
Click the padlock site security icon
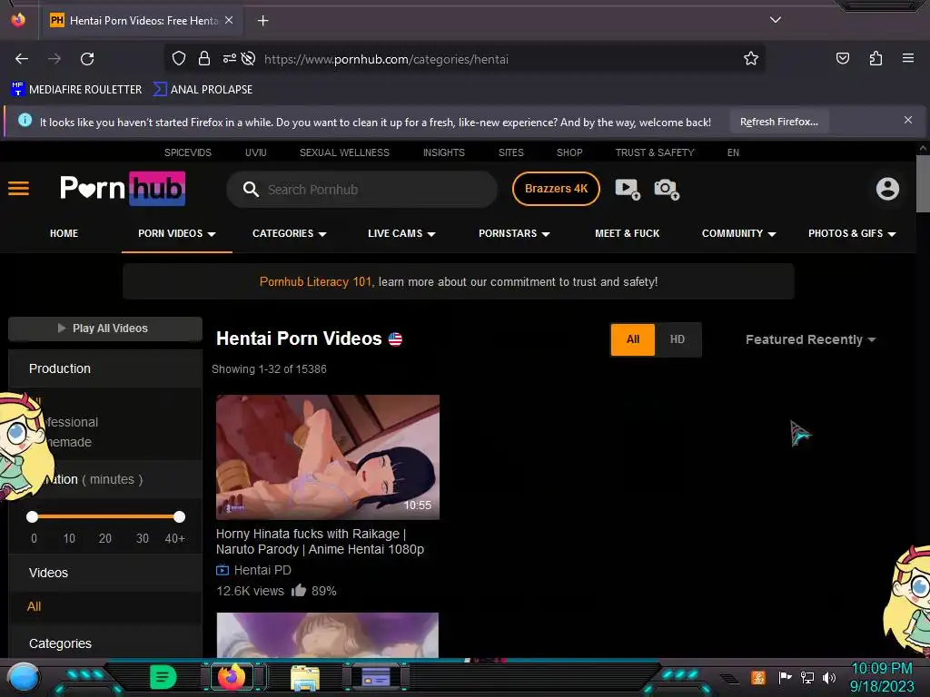point(204,58)
